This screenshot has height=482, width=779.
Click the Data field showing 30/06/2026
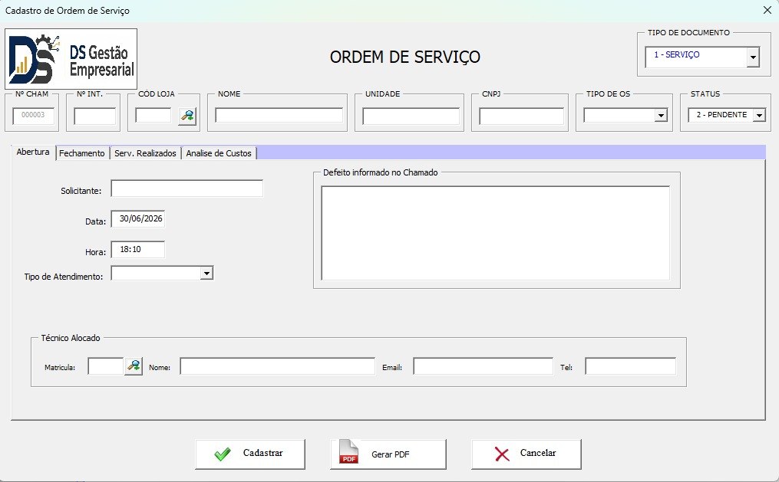(137, 218)
